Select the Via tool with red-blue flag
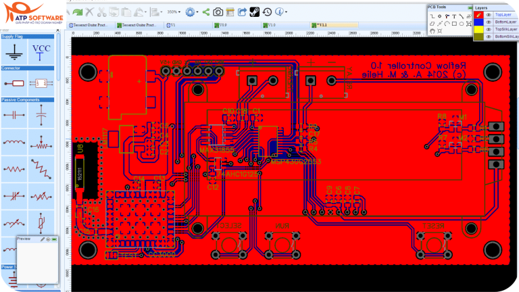 (447, 16)
